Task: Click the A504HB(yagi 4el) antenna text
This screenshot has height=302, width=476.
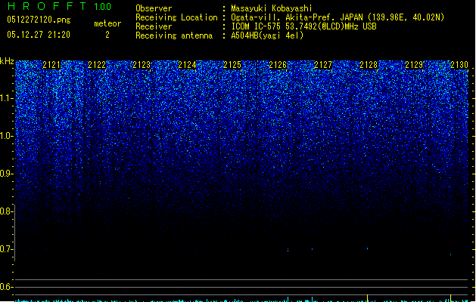Action: pyautogui.click(x=267, y=35)
